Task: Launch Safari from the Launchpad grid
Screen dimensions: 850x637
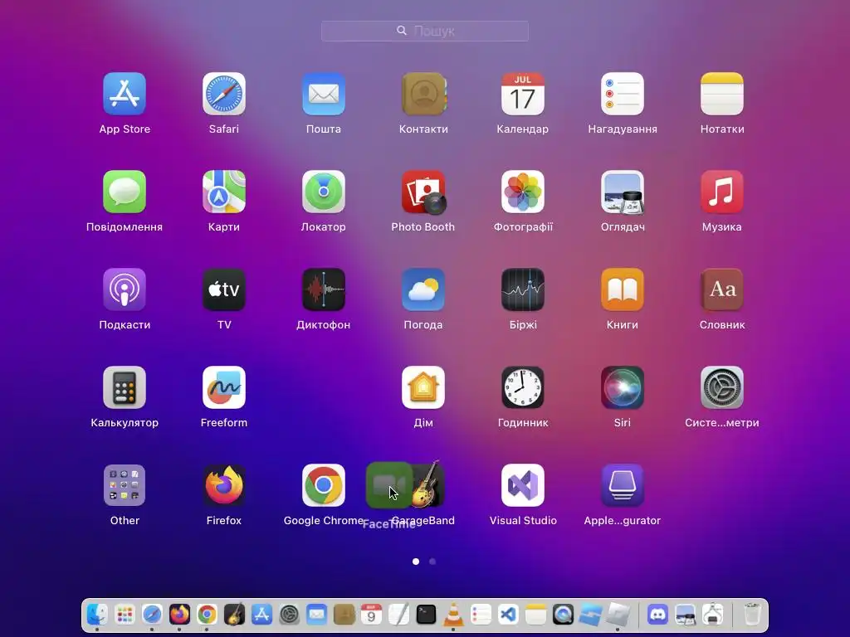Action: click(224, 94)
